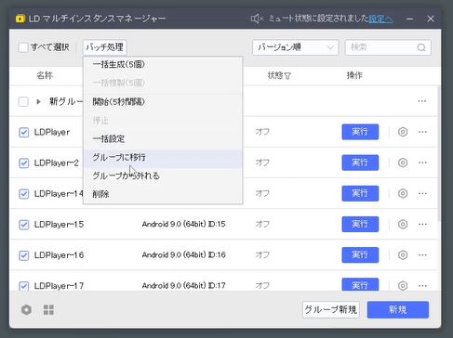The height and width of the screenshot is (338, 453).
Task: Choose 一括生成(5個) from batch menu
Action: (x=163, y=65)
